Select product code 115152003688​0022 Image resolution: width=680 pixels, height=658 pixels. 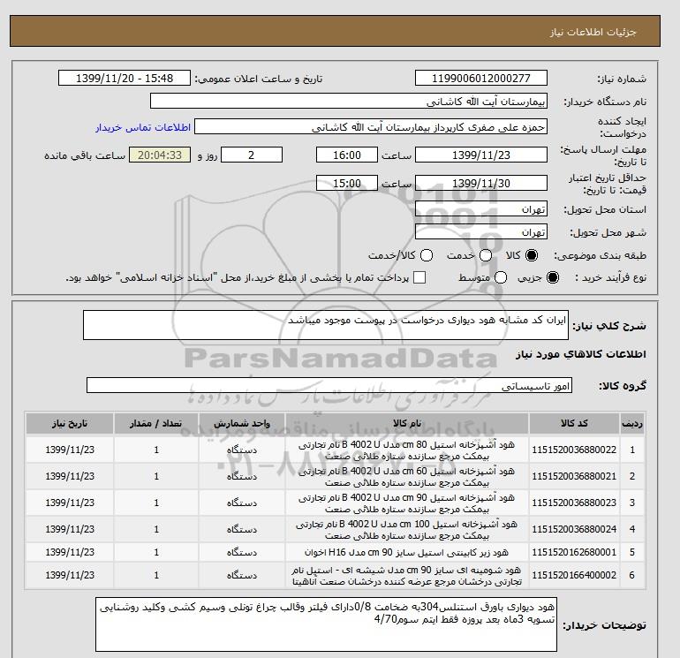click(574, 450)
